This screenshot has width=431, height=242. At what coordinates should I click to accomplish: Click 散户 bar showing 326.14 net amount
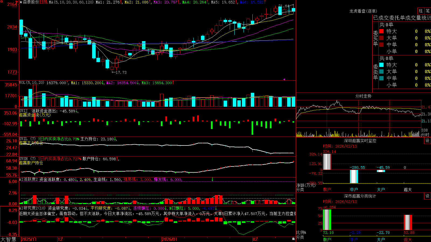[x=327, y=162]
